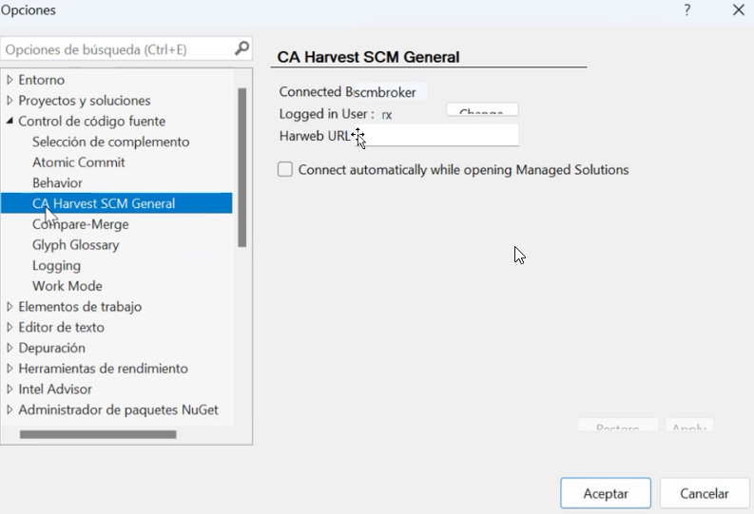Image resolution: width=754 pixels, height=514 pixels.
Task: Select Atomic Commit options page
Action: click(78, 162)
